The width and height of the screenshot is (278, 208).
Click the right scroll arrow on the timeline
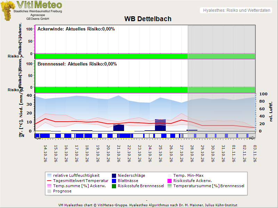[252, 138]
